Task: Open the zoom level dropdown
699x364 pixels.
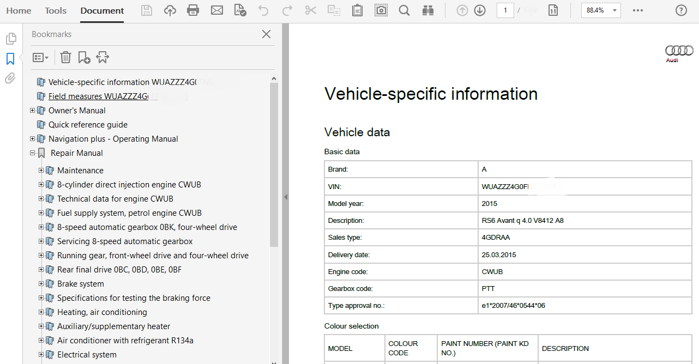Action: [x=615, y=10]
